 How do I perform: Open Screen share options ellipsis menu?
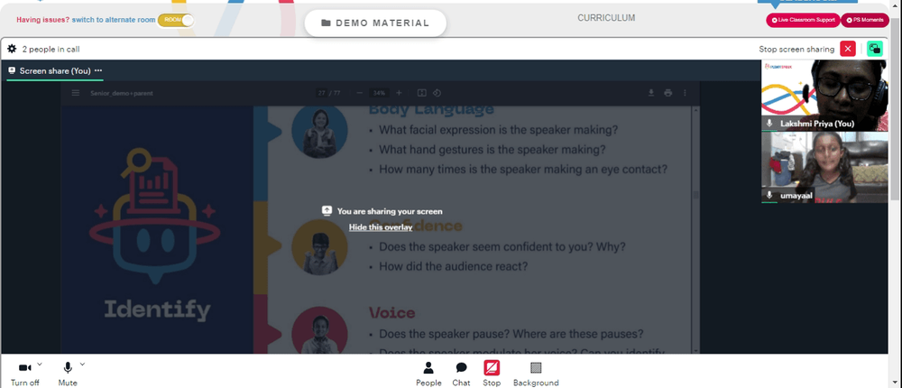(x=98, y=70)
